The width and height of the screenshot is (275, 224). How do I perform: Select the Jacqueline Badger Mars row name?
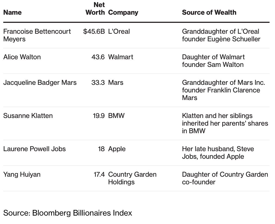(x=40, y=83)
